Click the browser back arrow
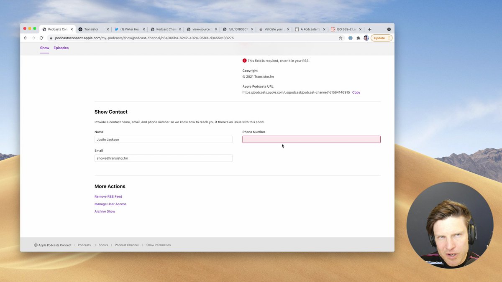The height and width of the screenshot is (282, 502). pyautogui.click(x=26, y=38)
